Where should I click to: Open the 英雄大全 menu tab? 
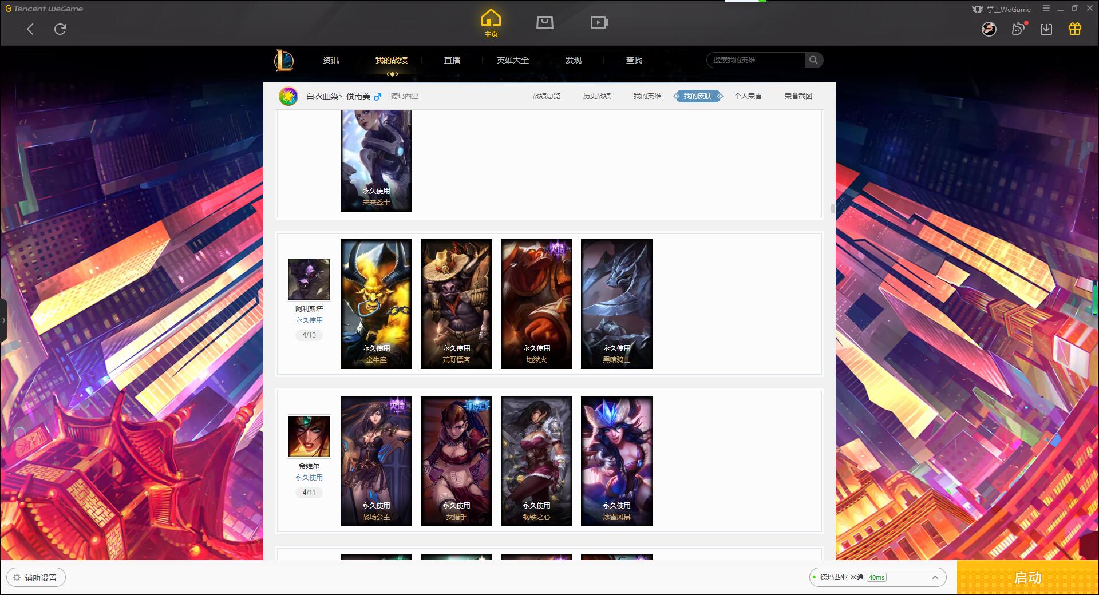(513, 60)
